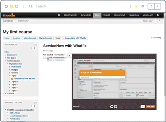Open the DOCUMENTATION menu item

click(x=71, y=15)
